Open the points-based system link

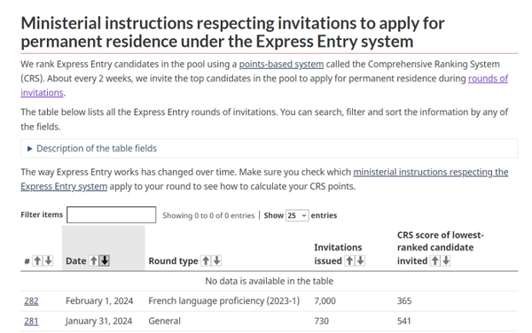click(x=281, y=65)
